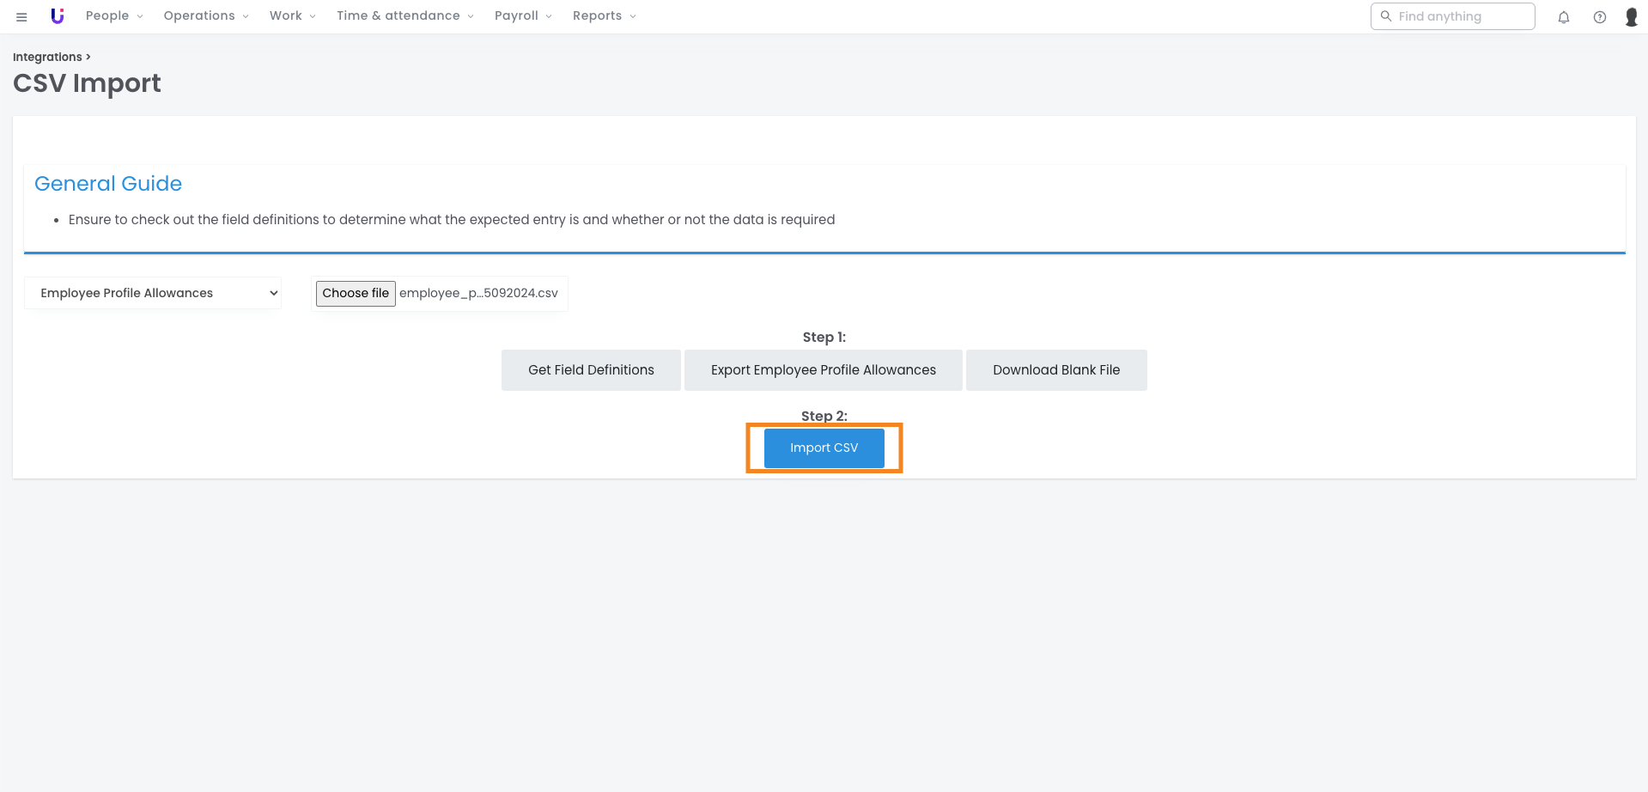Screen dimensions: 1648x792
Task: Open the Reports dropdown chevron
Action: pyautogui.click(x=633, y=16)
